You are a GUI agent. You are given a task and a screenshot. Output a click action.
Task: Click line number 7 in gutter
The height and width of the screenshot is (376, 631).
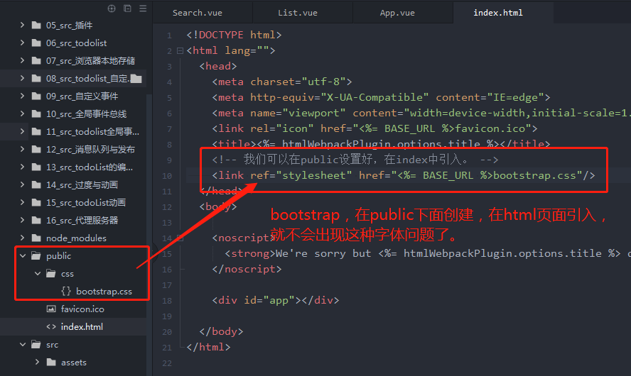tap(169, 129)
